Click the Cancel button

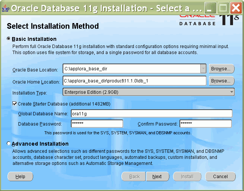click(x=220, y=176)
